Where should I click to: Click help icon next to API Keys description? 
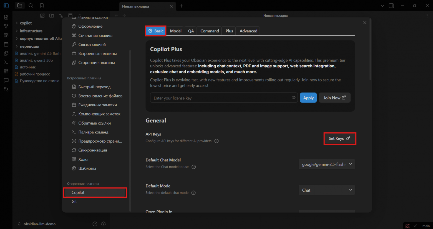[216, 141]
